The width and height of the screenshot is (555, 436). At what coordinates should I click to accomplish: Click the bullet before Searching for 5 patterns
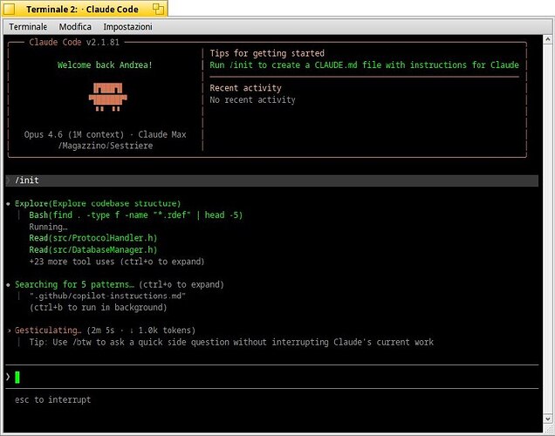pos(9,284)
